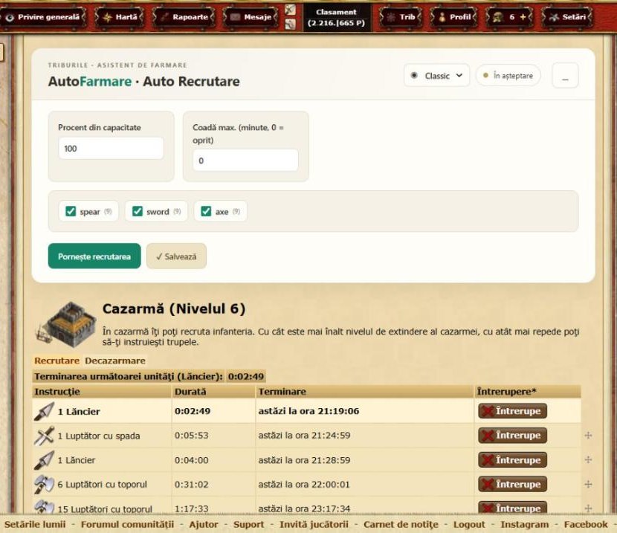Open the Trib menu
This screenshot has width=617, height=533.
coord(401,17)
